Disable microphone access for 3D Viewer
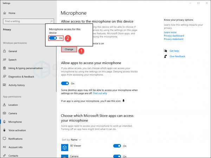The width and height of the screenshot is (211, 158). point(117,146)
